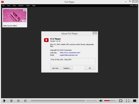The height and width of the screenshot is (104, 139).
Task: Confirm the About dialog with OK
Action: pos(90,68)
